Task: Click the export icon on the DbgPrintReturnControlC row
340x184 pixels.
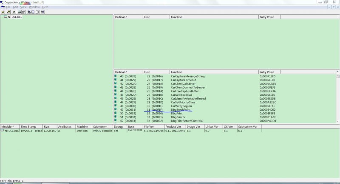Action: pos(115,120)
